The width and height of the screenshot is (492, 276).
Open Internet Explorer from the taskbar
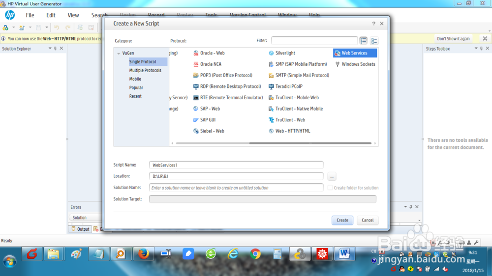coord(233,254)
